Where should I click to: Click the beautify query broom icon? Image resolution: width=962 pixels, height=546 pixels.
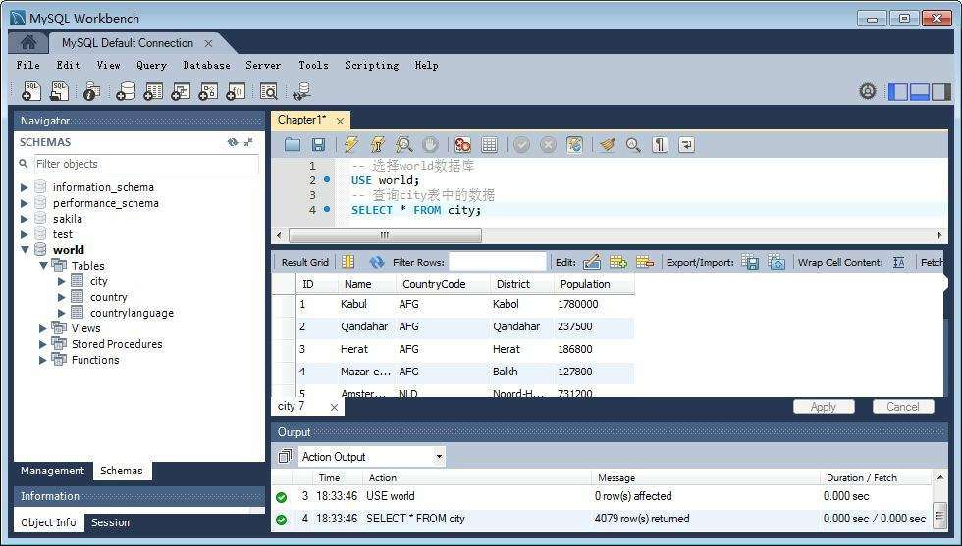(608, 145)
